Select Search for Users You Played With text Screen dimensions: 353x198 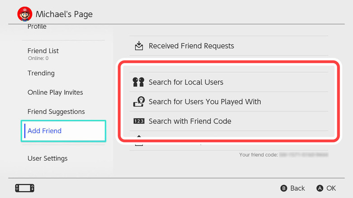point(205,102)
